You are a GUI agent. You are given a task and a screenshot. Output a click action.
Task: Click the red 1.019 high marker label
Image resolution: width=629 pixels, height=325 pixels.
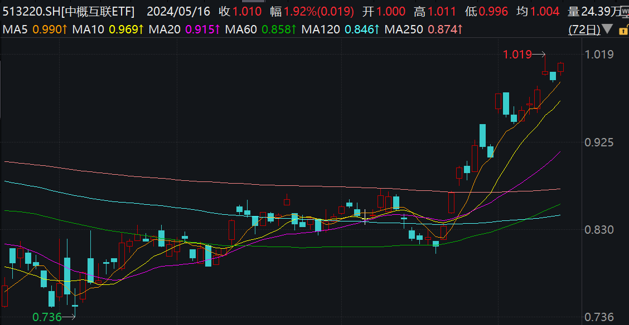pos(517,54)
